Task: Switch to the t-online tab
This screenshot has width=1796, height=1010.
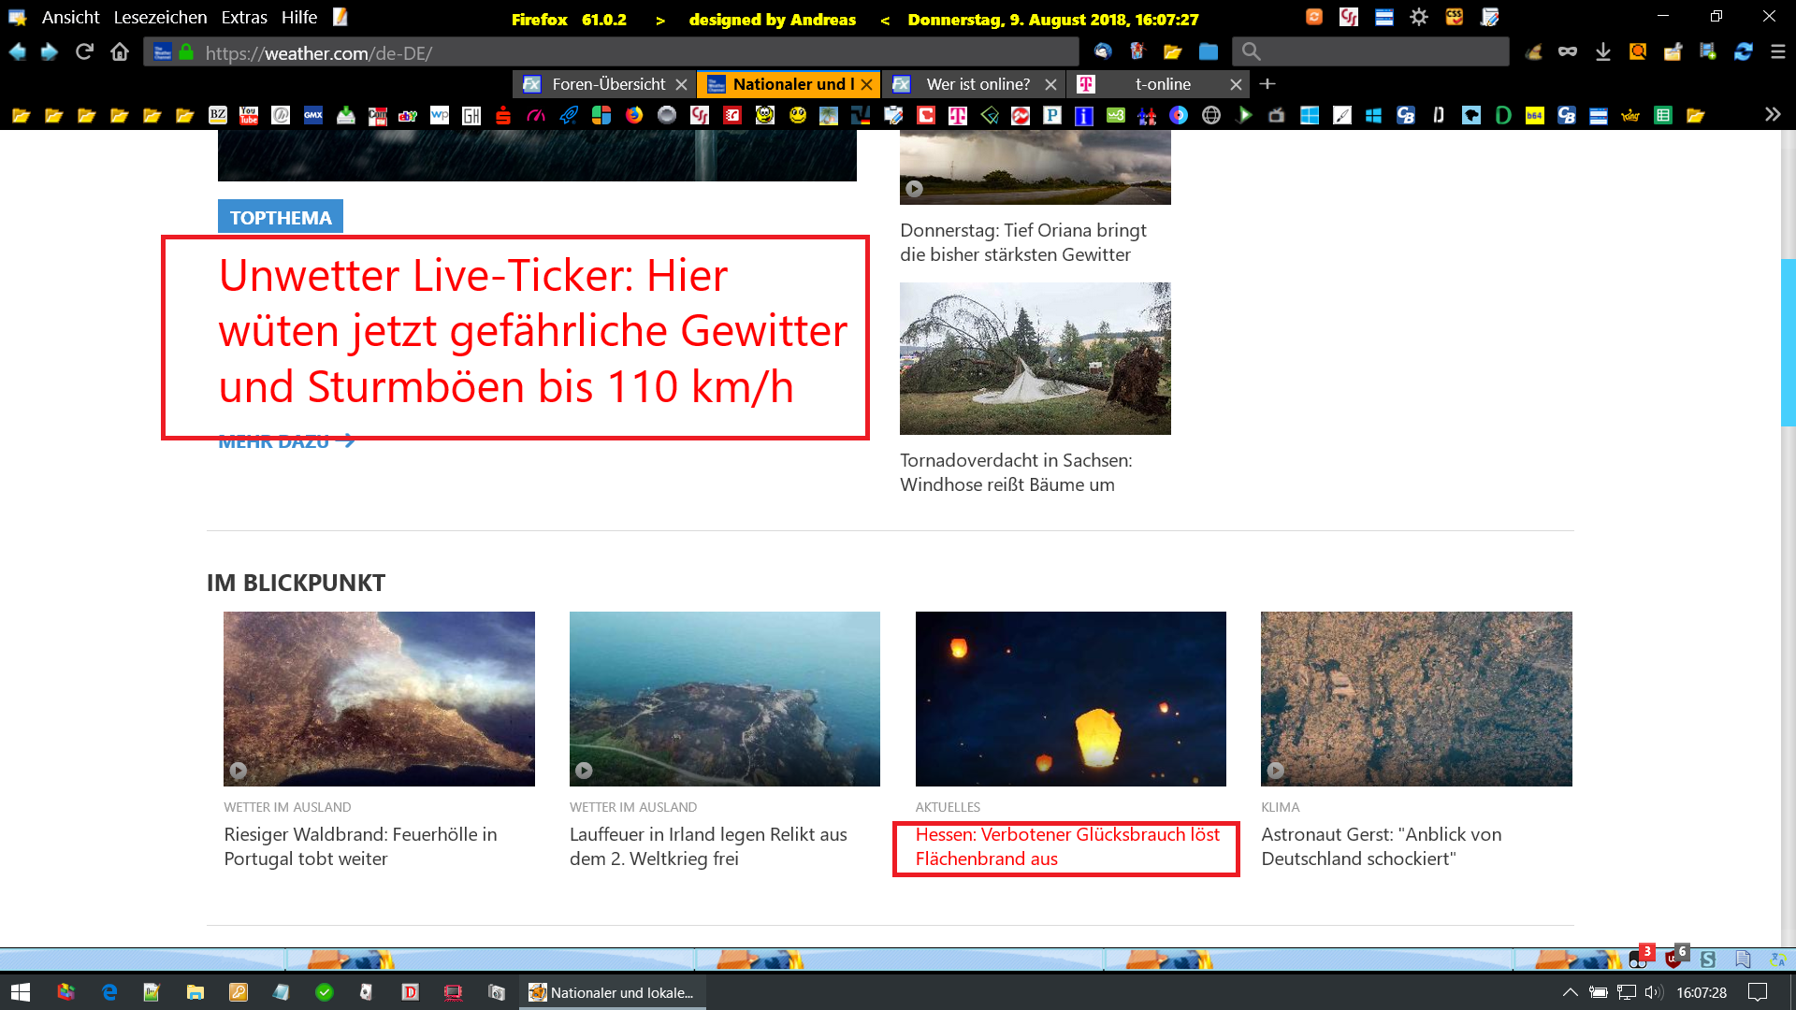Action: click(x=1162, y=84)
